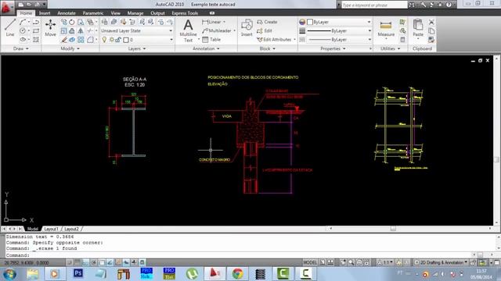Select the Trim tool in Modify panel
This screenshot has height=281, width=501.
(x=91, y=31)
